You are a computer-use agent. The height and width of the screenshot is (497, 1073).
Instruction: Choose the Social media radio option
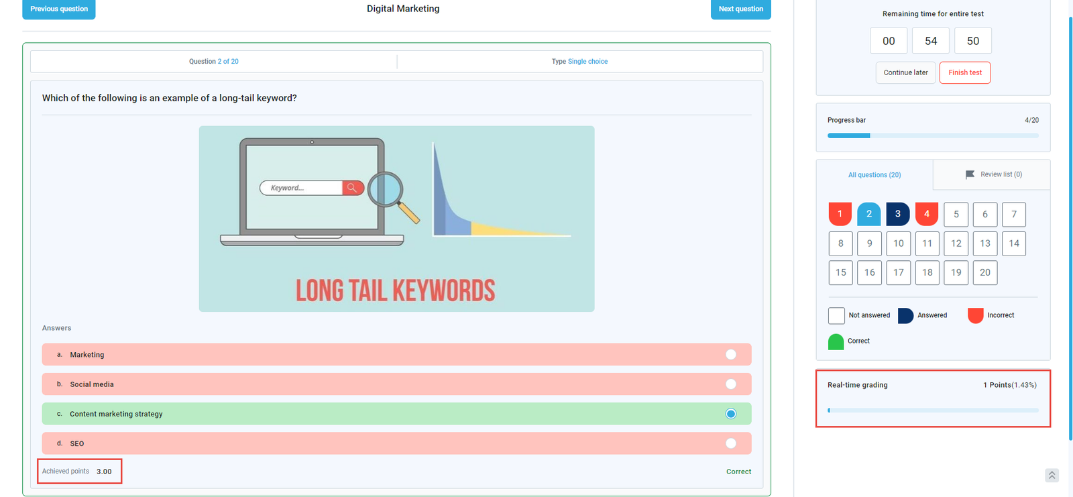click(x=730, y=384)
